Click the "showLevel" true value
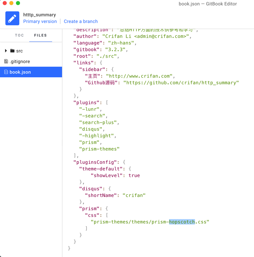Viewport: 254px width, 257px height. tap(134, 175)
